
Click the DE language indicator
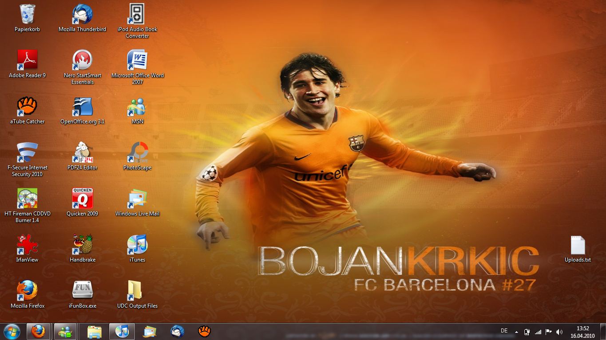click(504, 331)
